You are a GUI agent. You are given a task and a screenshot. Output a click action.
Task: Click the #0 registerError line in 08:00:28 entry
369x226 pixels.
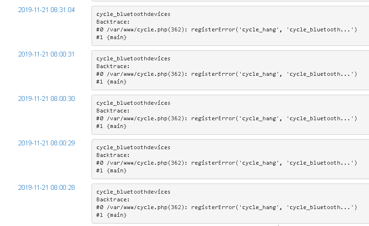(226, 208)
